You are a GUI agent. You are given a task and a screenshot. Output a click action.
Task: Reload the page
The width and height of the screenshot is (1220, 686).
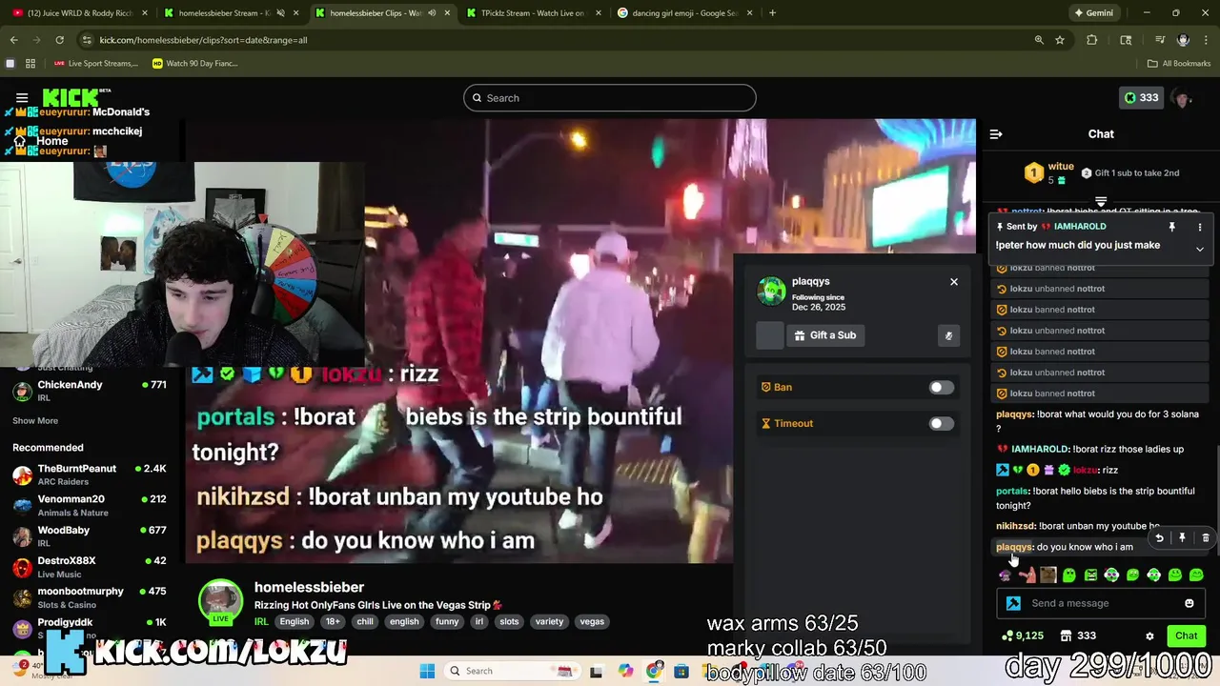click(x=59, y=40)
